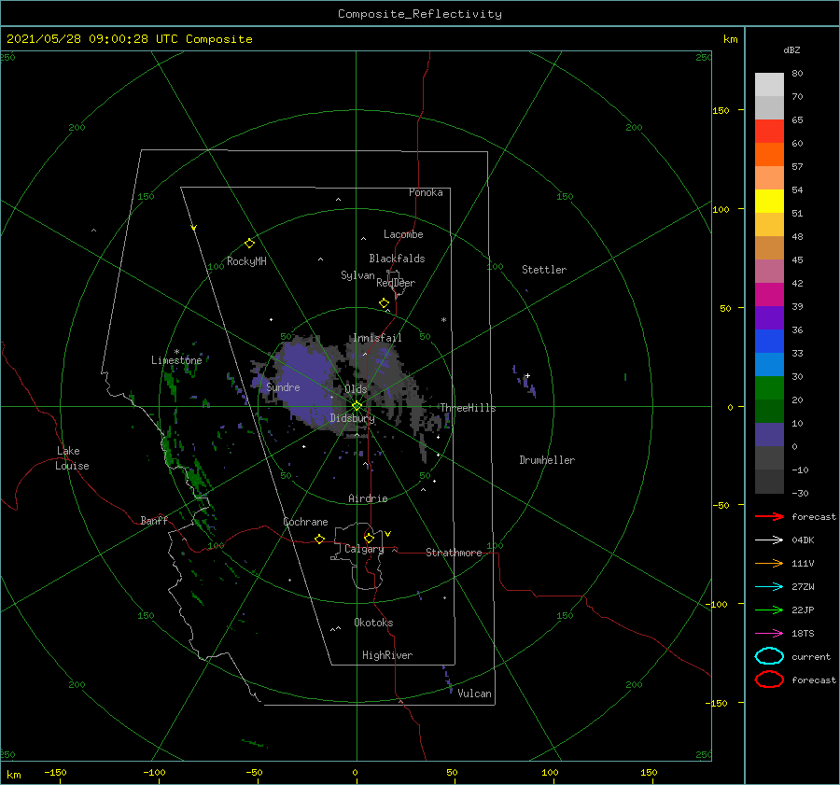Select the purple 36-39 dBZ color band
840x785 pixels.
769,317
